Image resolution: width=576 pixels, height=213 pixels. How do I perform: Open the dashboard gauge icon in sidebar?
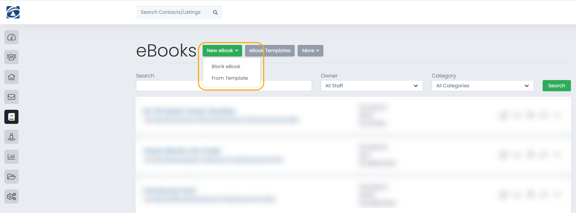click(x=12, y=37)
